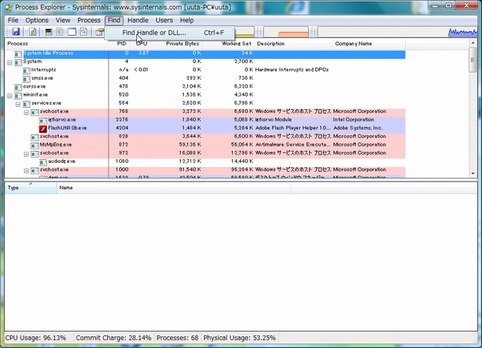Click the blue I/O history graph
The width and height of the screenshot is (482, 348).
click(x=397, y=32)
